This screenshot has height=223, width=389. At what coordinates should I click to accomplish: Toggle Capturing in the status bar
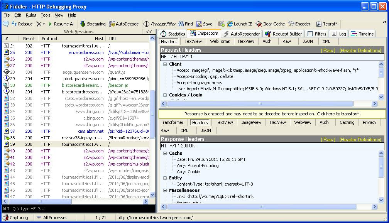pos(15,218)
